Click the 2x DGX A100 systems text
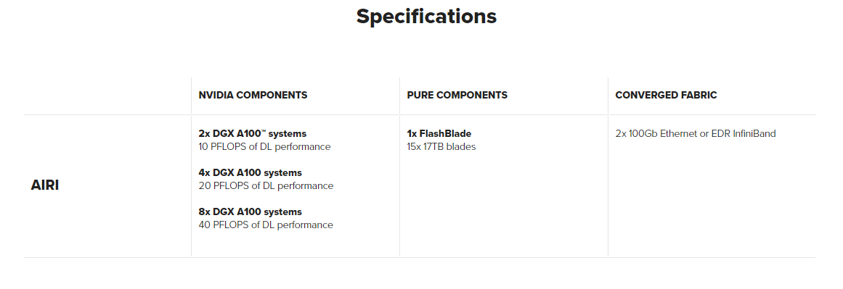 click(x=252, y=133)
